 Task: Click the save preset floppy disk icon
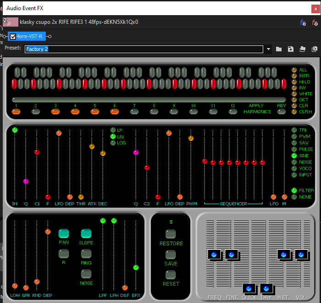[290, 49]
